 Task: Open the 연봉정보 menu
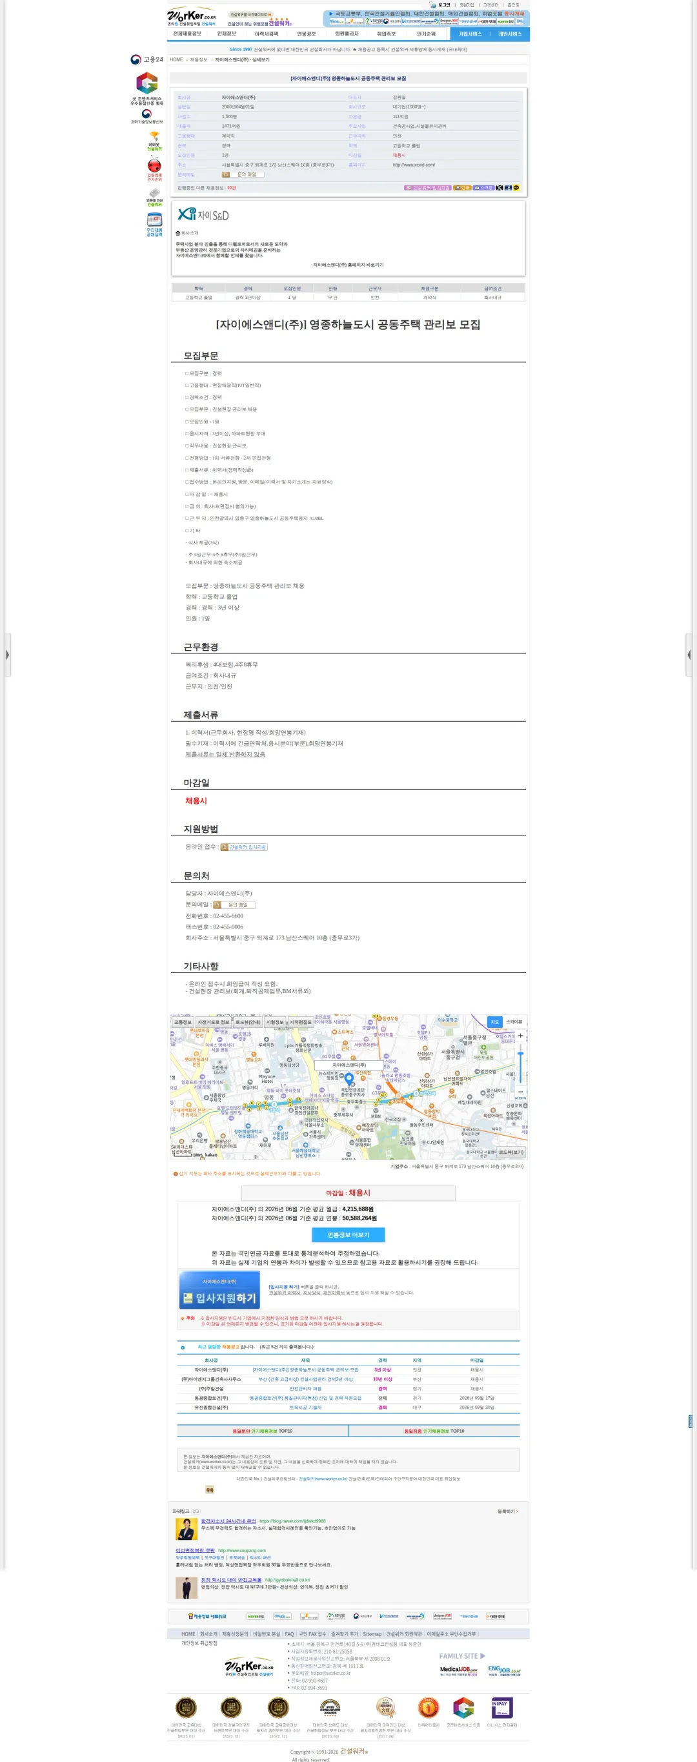click(307, 34)
